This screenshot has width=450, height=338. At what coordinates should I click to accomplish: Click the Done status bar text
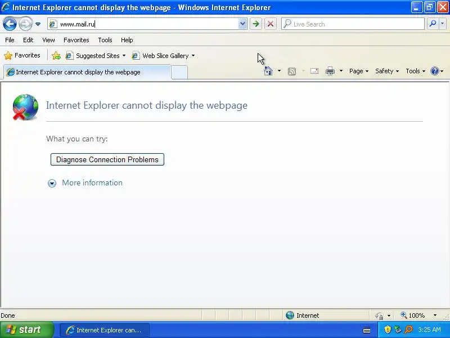click(x=8, y=315)
